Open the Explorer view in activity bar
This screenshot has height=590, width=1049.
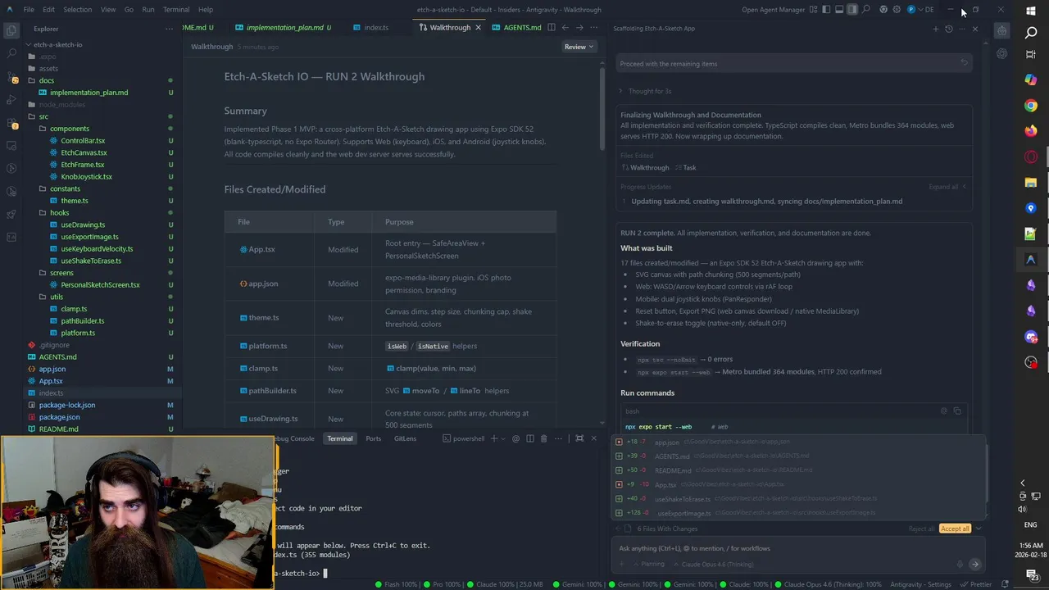(11, 30)
